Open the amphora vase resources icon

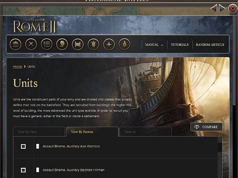(125, 44)
